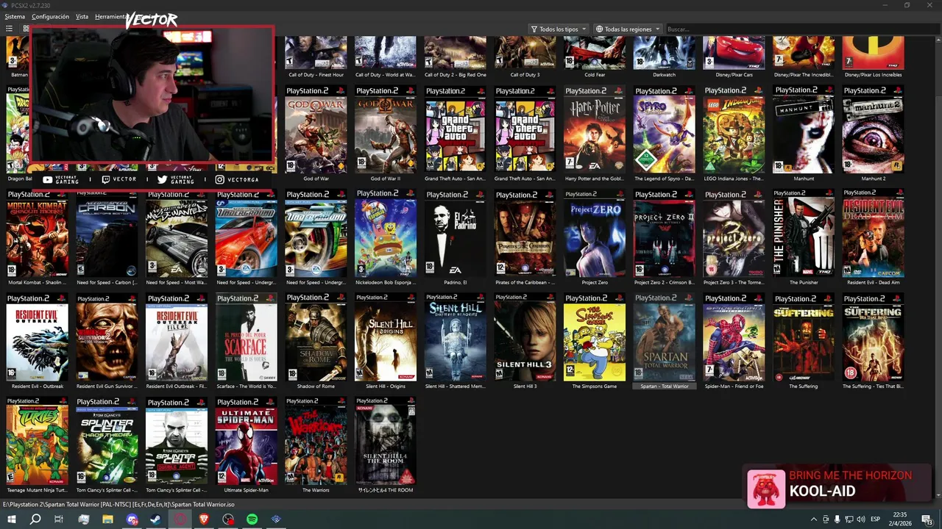Image resolution: width=942 pixels, height=529 pixels.
Task: Select the Silent Hill 3 cover
Action: (x=525, y=337)
